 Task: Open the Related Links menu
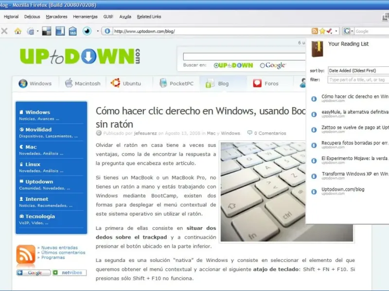(149, 16)
